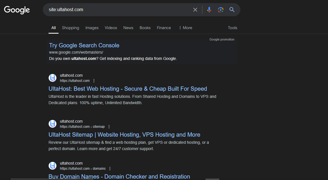The width and height of the screenshot is (328, 180).
Task: Open the Buy Domain Names result
Action: (x=119, y=176)
